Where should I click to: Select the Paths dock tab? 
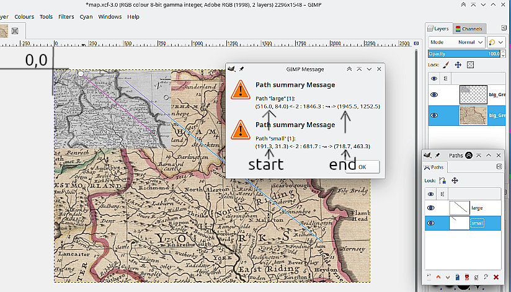click(x=435, y=167)
